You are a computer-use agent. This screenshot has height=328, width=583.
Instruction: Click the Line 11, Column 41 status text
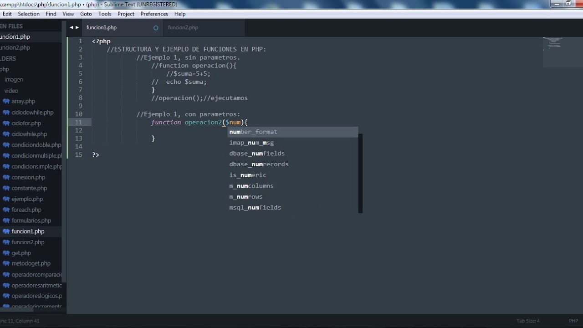tap(20, 321)
